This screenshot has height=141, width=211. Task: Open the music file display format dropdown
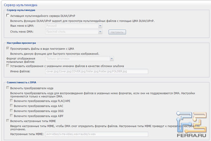[79, 59]
